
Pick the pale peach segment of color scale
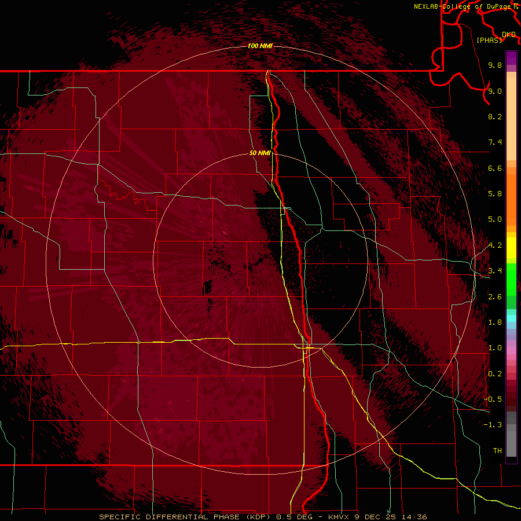coord(511,119)
